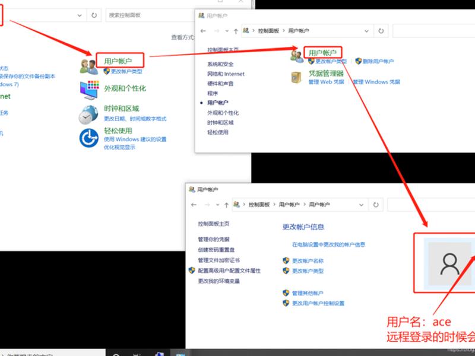Click 管理你的凭据 link

(x=214, y=240)
